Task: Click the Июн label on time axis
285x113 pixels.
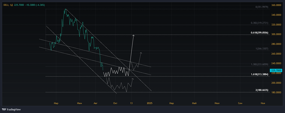Action: pyautogui.click(x=80, y=103)
